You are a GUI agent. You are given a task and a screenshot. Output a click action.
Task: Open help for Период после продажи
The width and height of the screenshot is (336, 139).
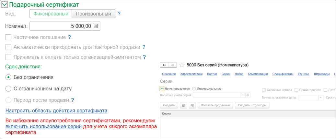[x=73, y=100]
